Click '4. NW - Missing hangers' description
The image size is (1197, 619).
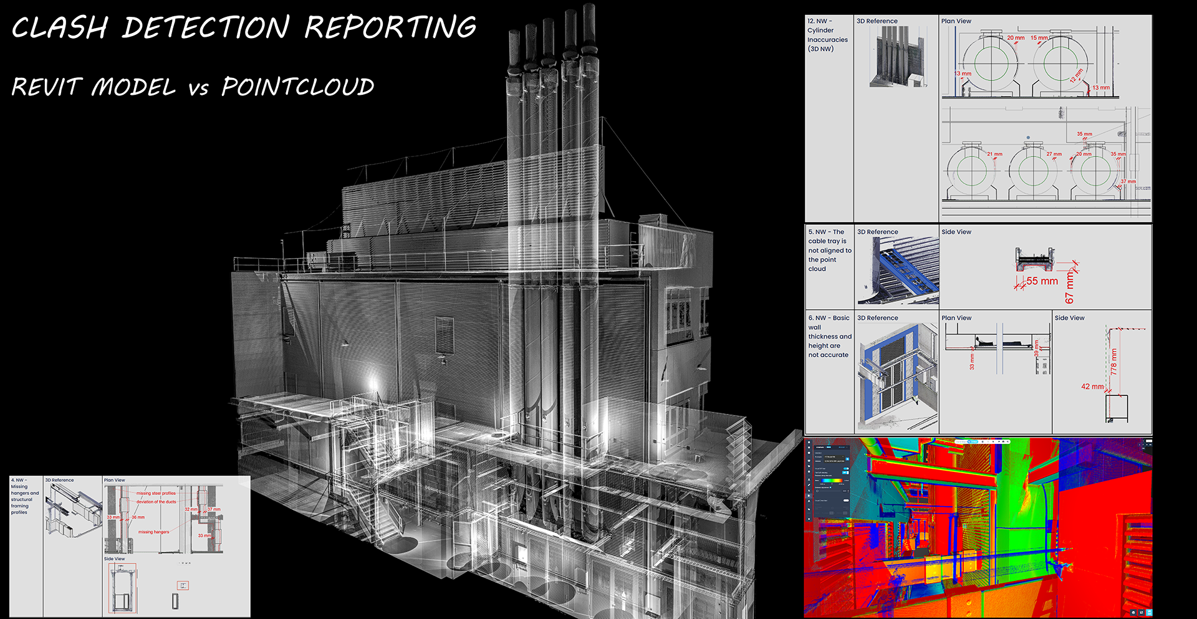click(x=25, y=496)
